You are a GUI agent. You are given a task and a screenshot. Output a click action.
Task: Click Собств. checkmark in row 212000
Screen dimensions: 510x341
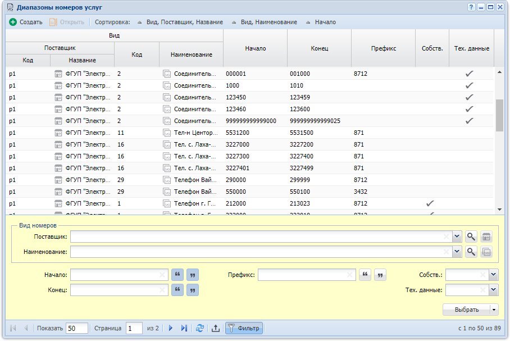[430, 203]
